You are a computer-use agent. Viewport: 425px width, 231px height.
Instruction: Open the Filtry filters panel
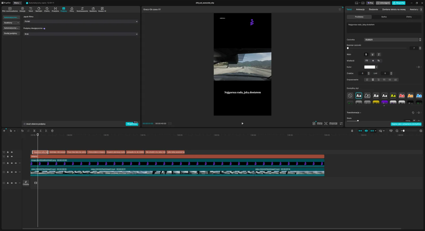72,9
